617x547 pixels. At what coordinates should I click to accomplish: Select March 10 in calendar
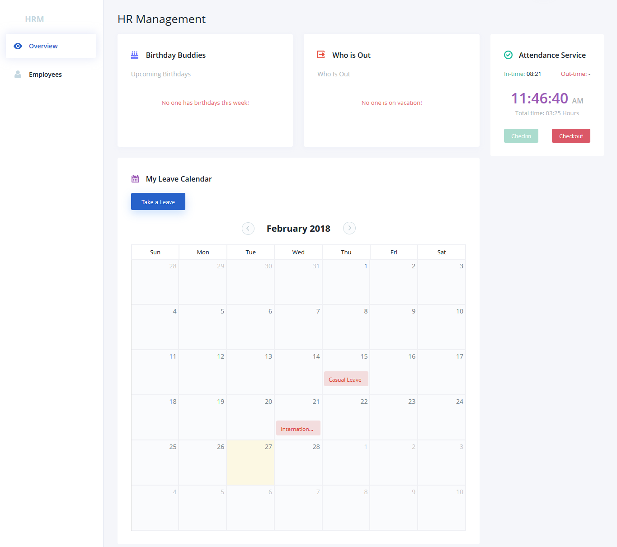pos(442,508)
